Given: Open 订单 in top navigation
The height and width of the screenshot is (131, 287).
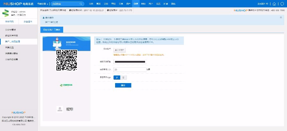Looking at the screenshot, I should 106,4.
